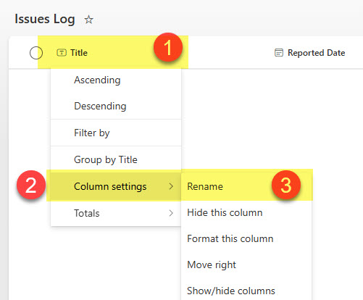Toggle the select-all circle in header row
Viewport: 363px width, 300px height.
click(x=36, y=53)
